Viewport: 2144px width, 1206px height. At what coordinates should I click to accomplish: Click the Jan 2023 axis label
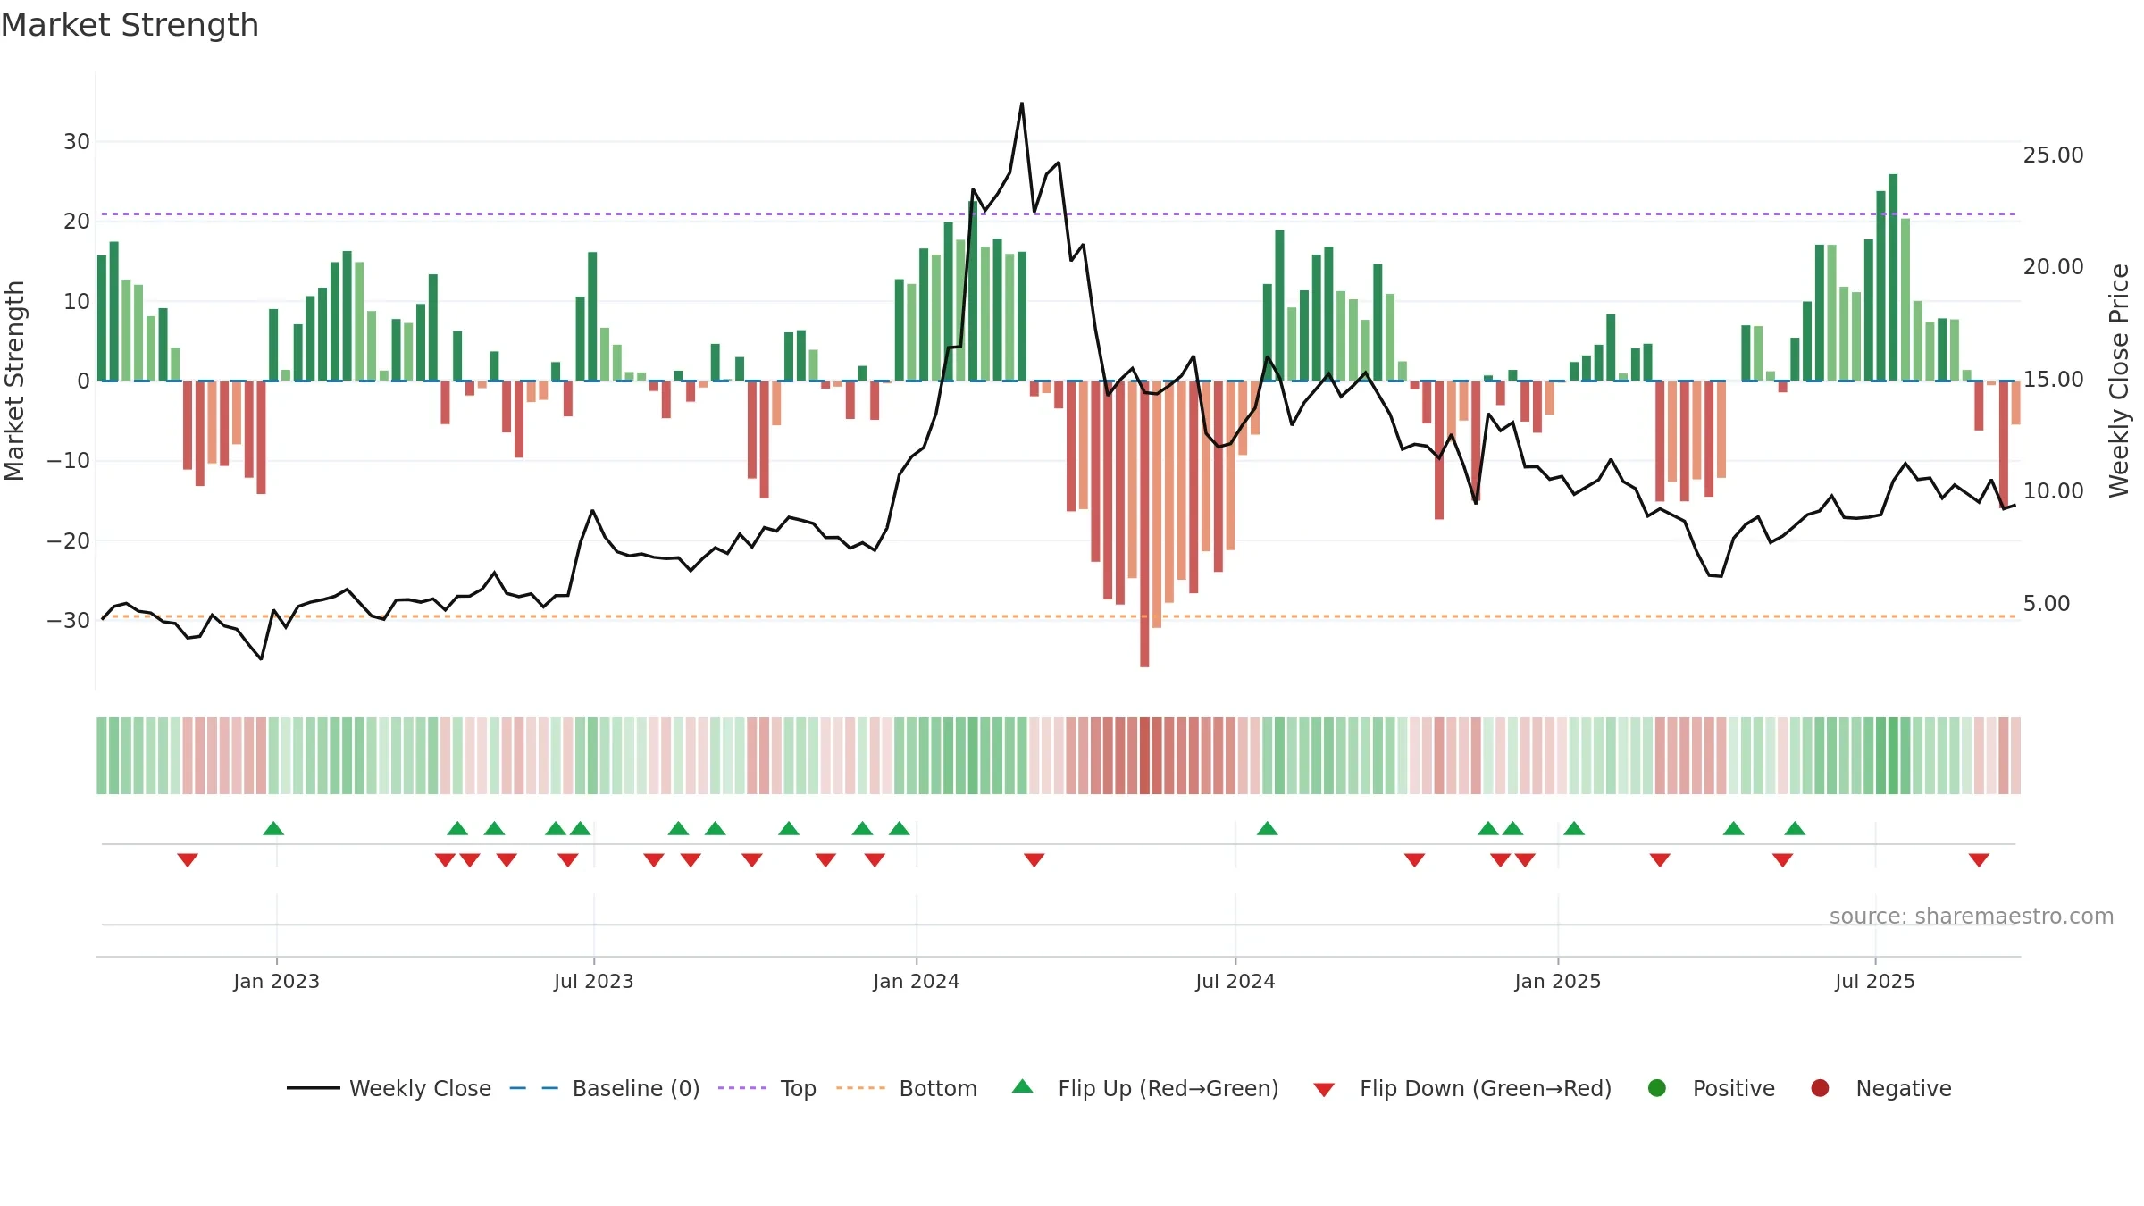276,981
